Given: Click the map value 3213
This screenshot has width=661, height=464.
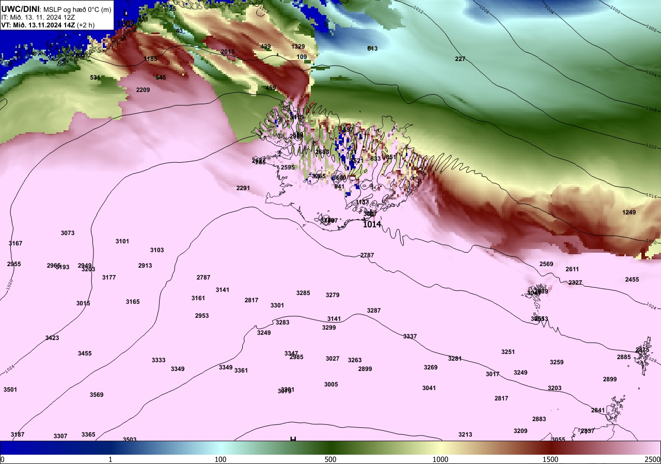Looking at the screenshot, I should [x=465, y=435].
